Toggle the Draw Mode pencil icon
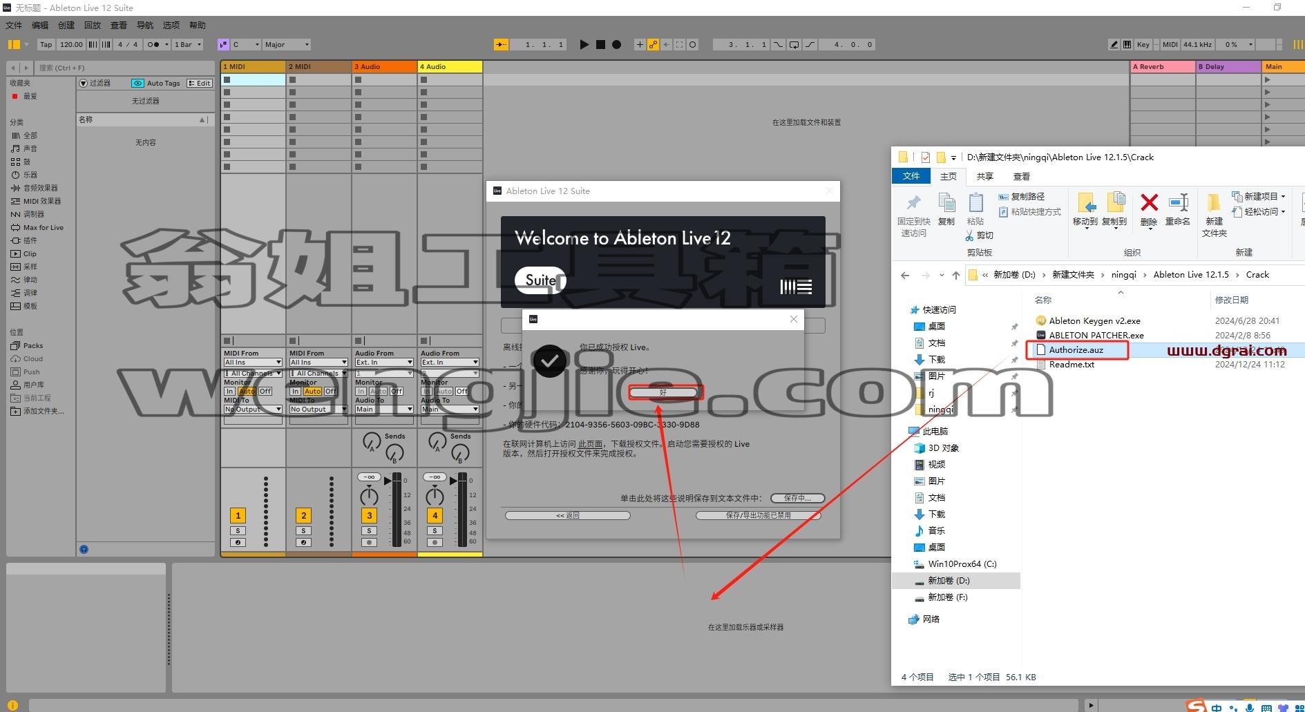 (1114, 44)
